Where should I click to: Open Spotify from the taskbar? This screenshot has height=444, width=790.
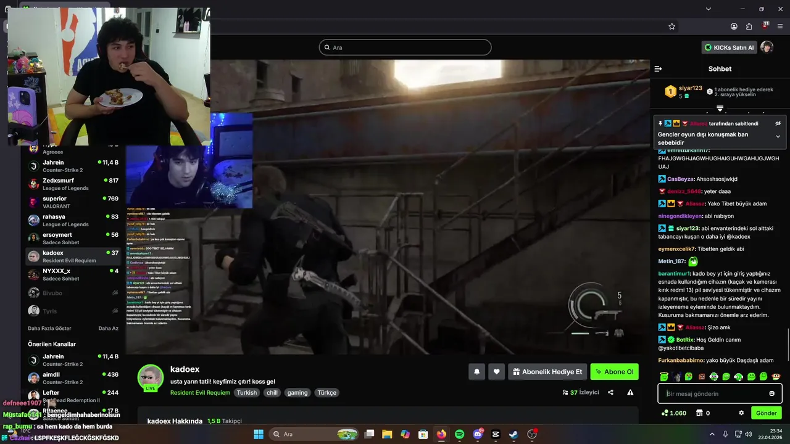[x=459, y=434]
